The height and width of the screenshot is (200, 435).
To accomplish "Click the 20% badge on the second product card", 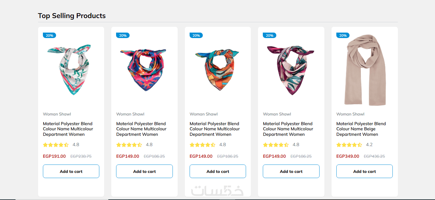I will point(123,35).
